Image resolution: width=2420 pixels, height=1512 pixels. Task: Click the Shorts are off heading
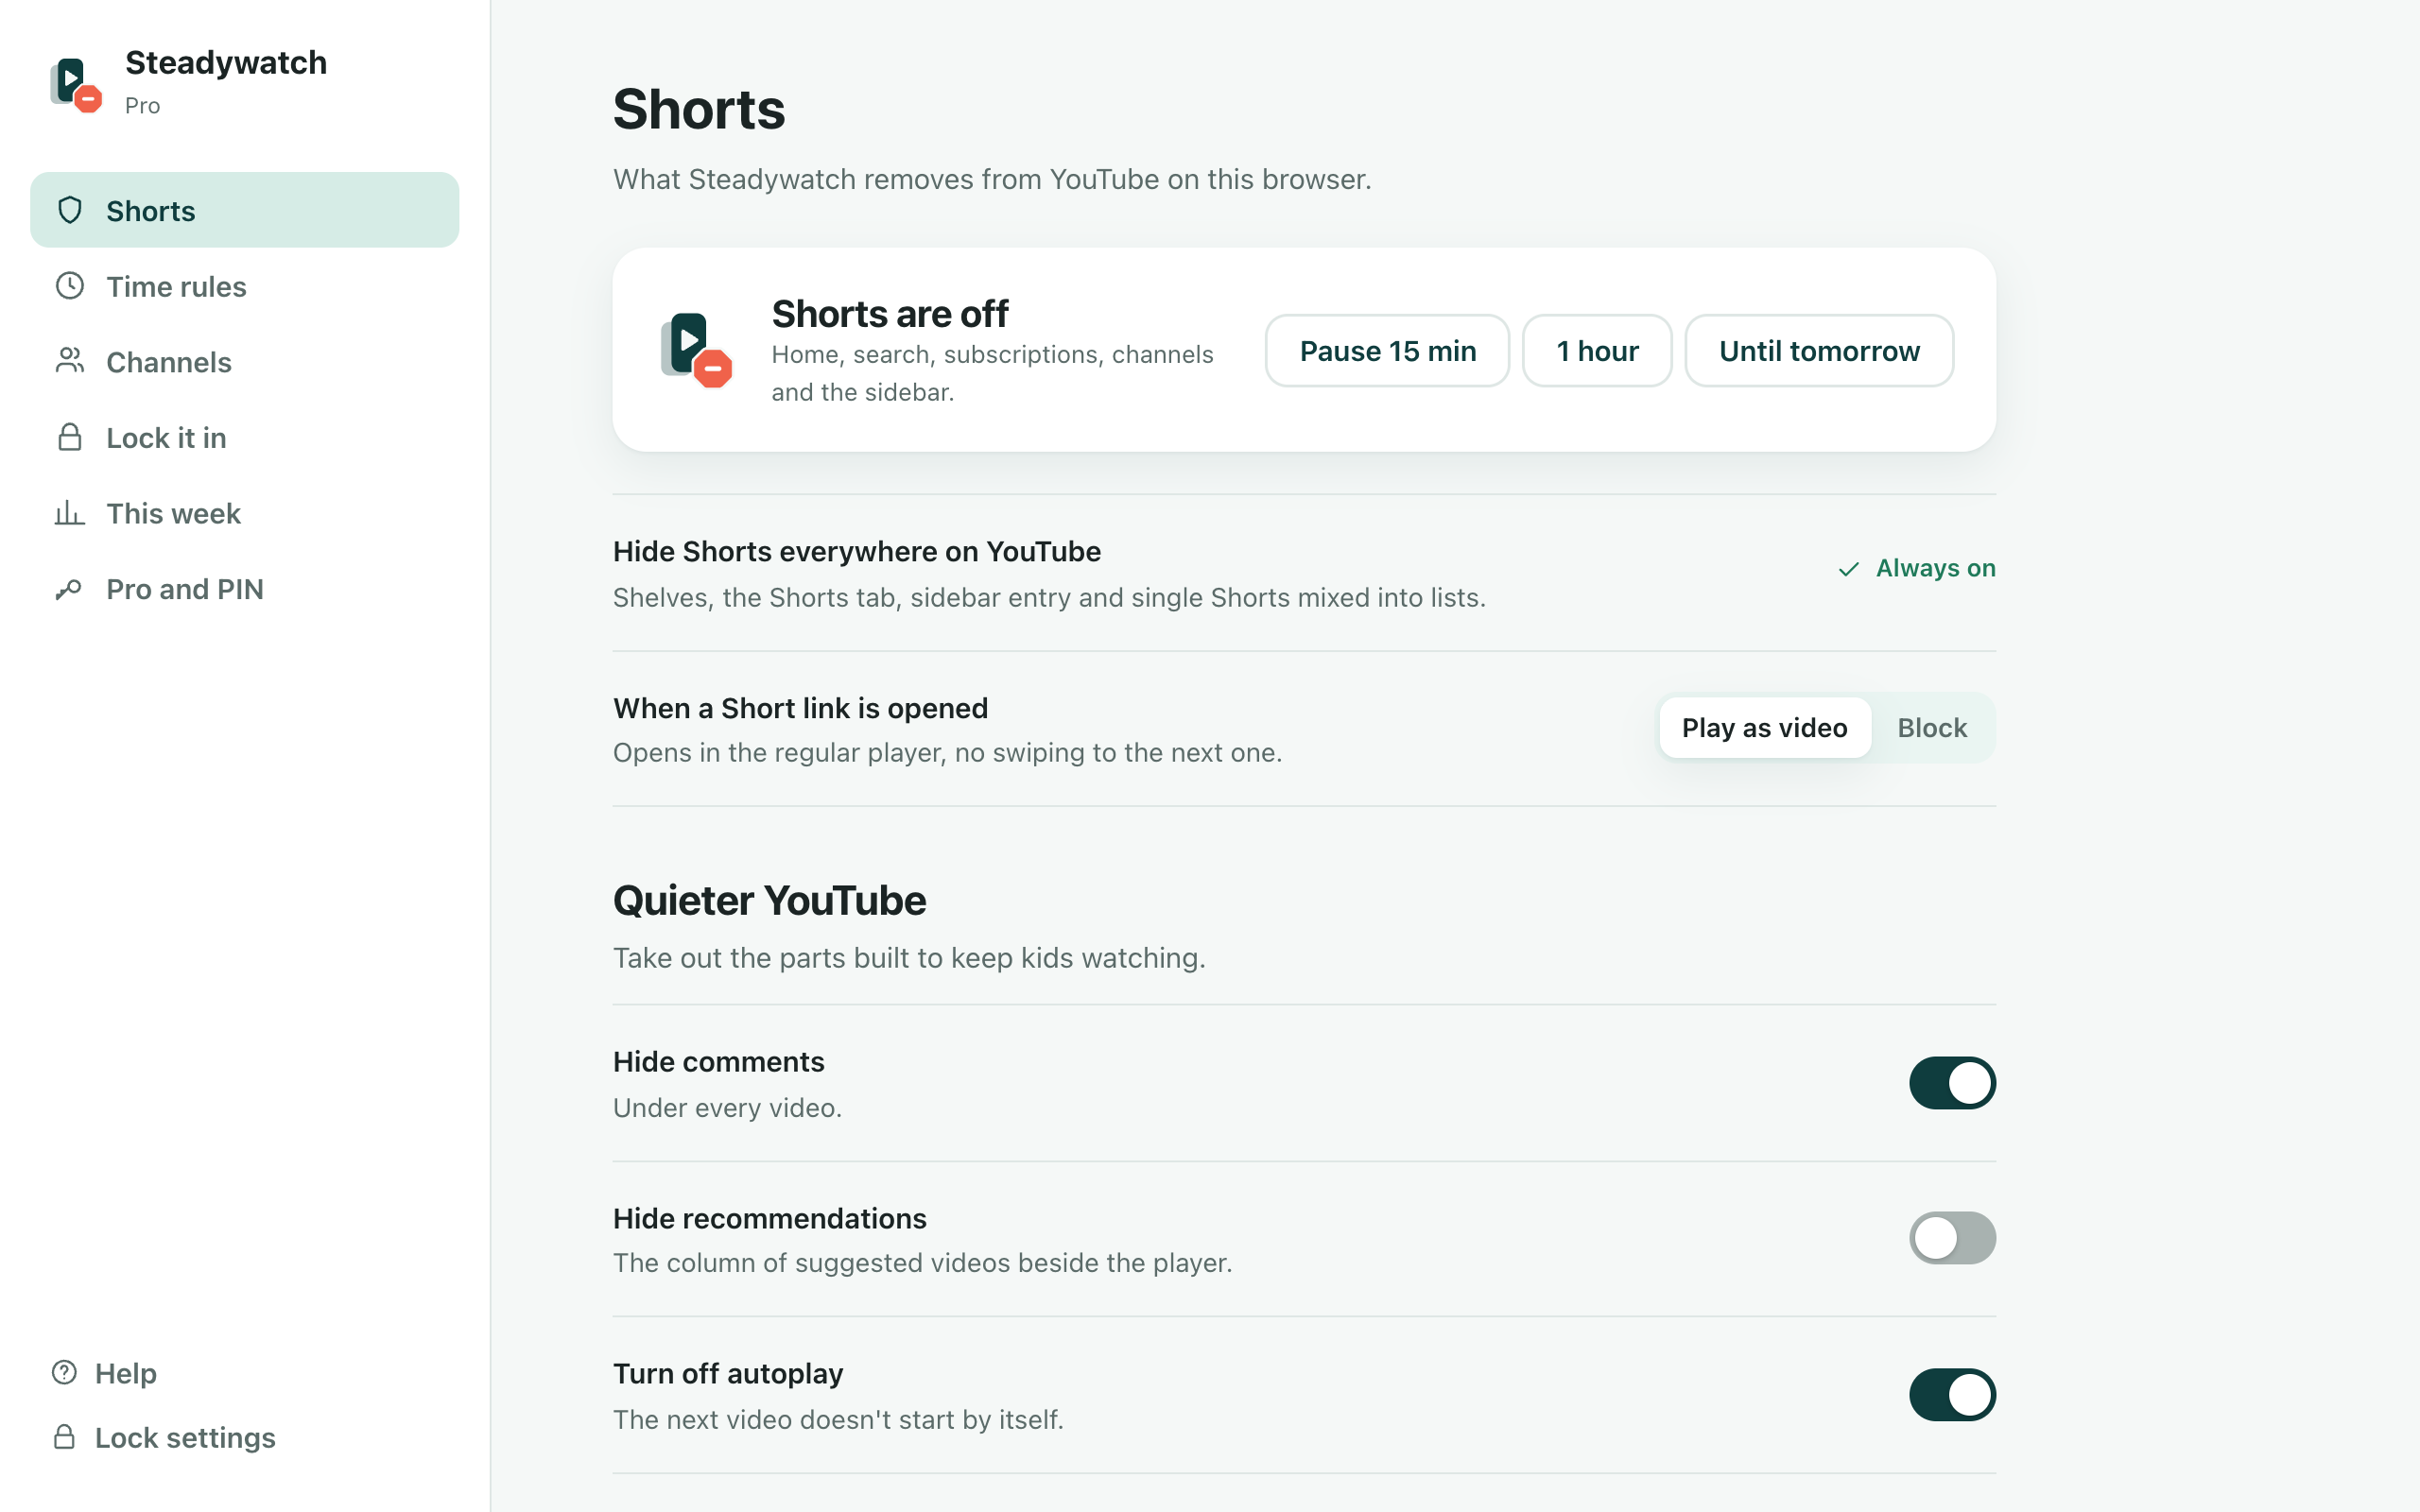click(890, 314)
